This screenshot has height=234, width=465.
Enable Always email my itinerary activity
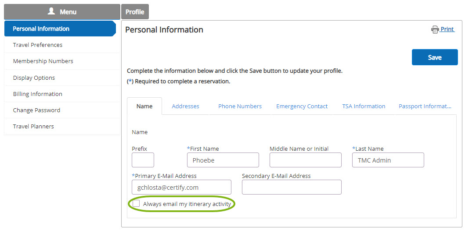(x=136, y=203)
